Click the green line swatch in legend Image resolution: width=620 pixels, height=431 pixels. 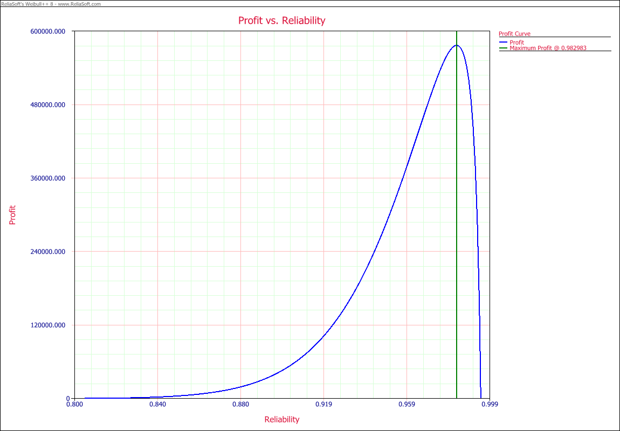[x=504, y=48]
